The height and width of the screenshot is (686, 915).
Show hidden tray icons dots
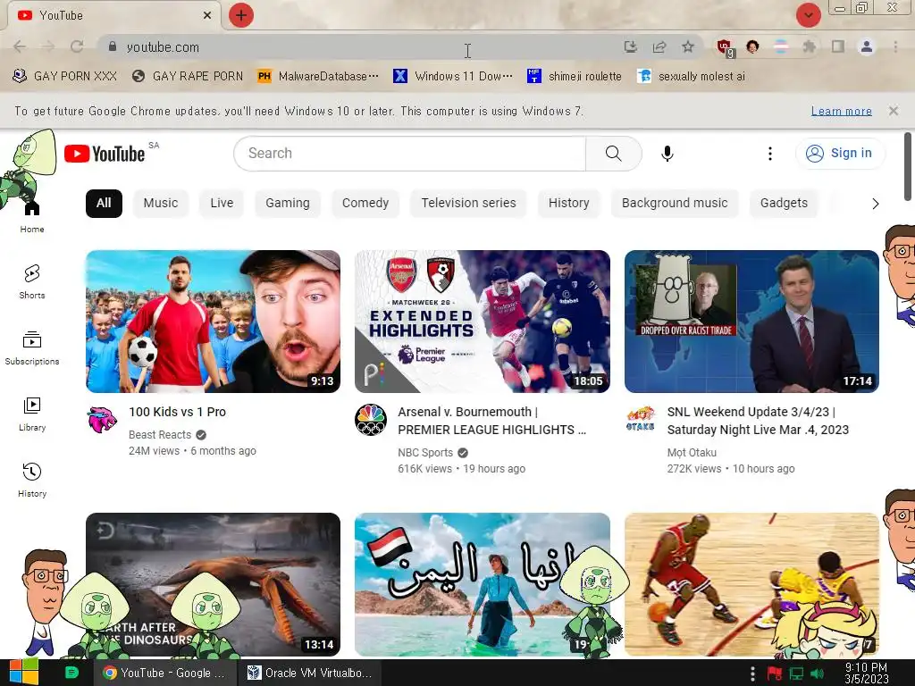[x=752, y=673]
